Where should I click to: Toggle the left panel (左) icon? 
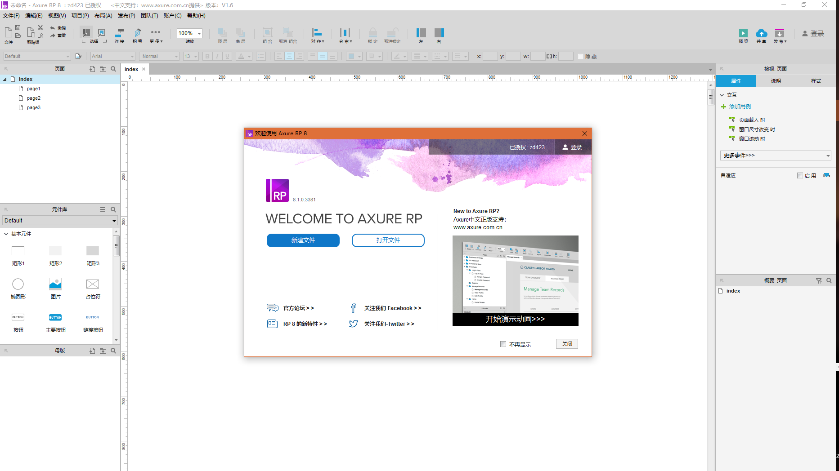pyautogui.click(x=421, y=33)
